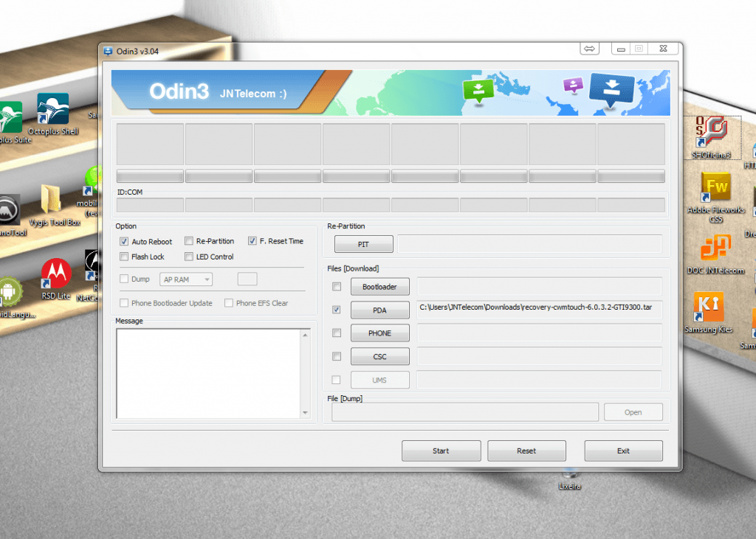Click the PIT button

click(x=363, y=244)
